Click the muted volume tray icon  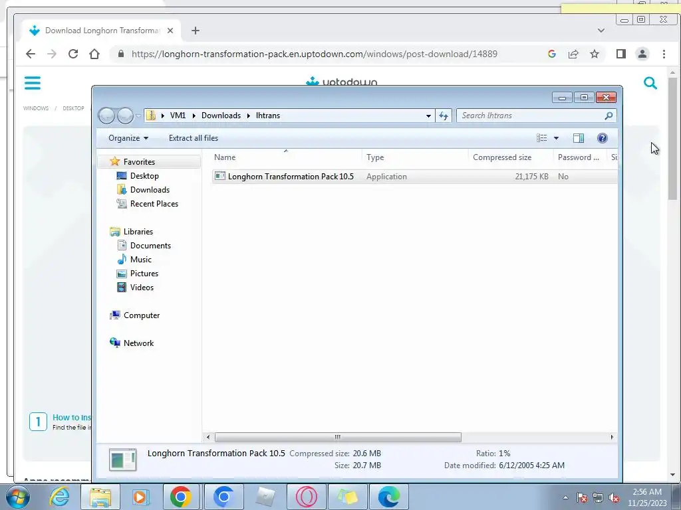click(614, 498)
